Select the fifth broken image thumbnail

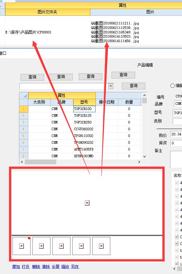point(101,246)
